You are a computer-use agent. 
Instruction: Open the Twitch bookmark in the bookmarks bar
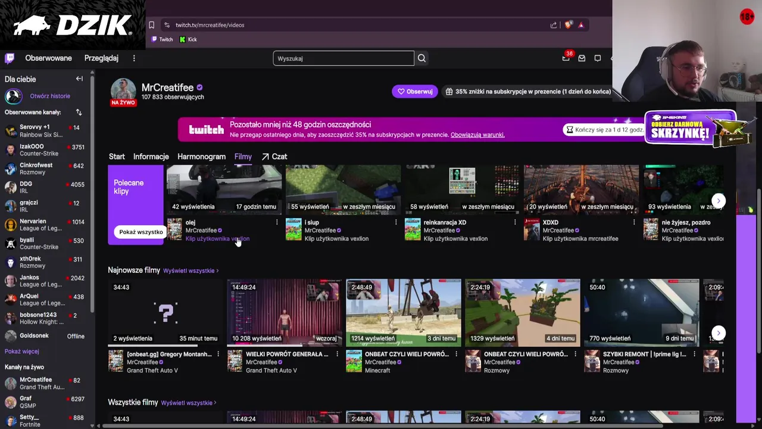click(x=162, y=39)
